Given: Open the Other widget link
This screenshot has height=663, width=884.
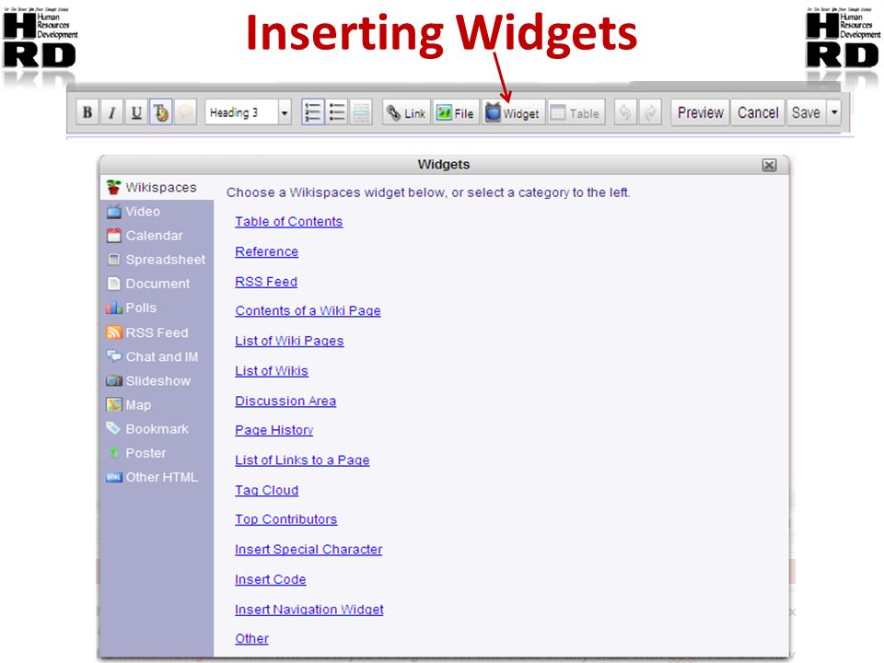Looking at the screenshot, I should [x=252, y=639].
